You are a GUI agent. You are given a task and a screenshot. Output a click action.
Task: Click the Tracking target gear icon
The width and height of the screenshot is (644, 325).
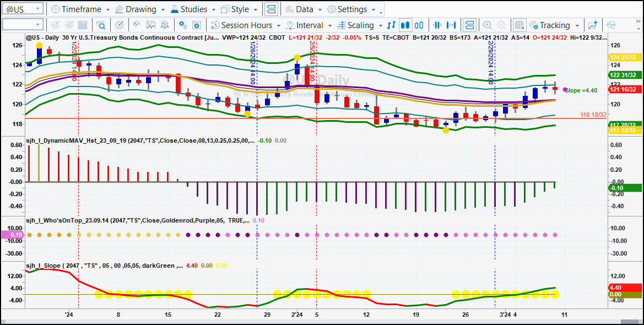click(x=534, y=25)
